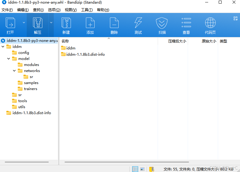Collapse the iddm folder in tree
This screenshot has width=240, height=172.
3,46
